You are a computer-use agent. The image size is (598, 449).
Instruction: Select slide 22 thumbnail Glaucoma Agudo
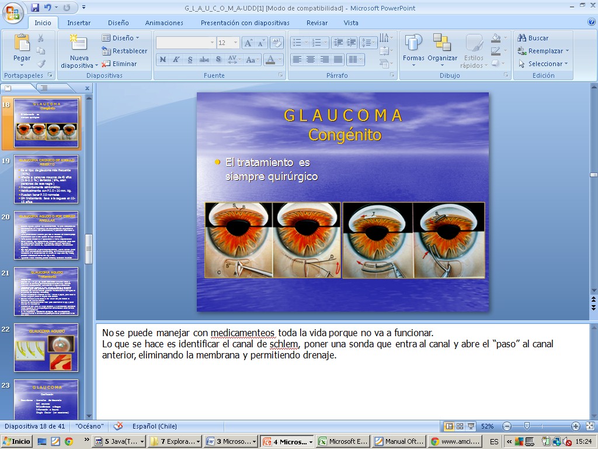(46, 347)
